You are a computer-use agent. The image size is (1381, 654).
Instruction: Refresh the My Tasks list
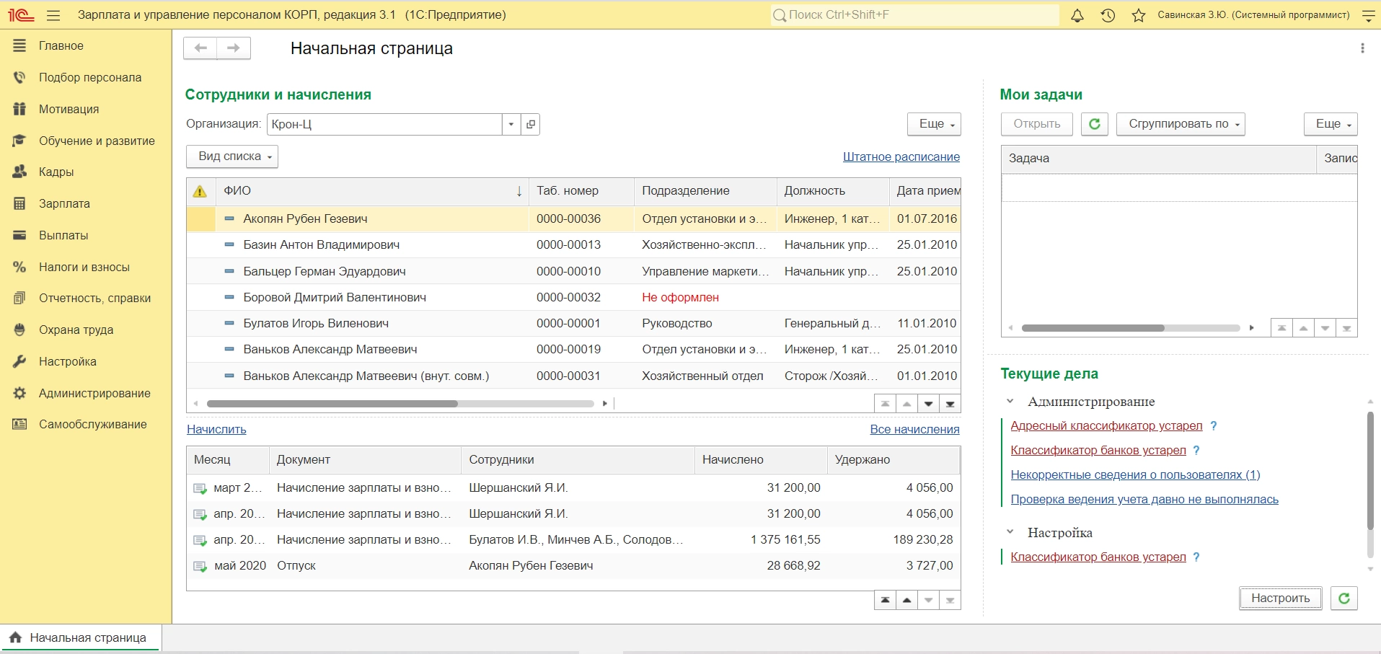pyautogui.click(x=1094, y=124)
